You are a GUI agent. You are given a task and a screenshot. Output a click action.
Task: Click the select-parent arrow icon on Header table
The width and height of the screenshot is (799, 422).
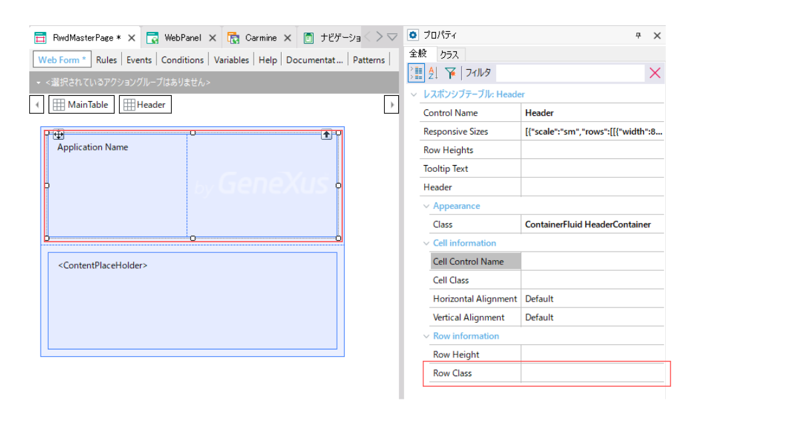326,134
